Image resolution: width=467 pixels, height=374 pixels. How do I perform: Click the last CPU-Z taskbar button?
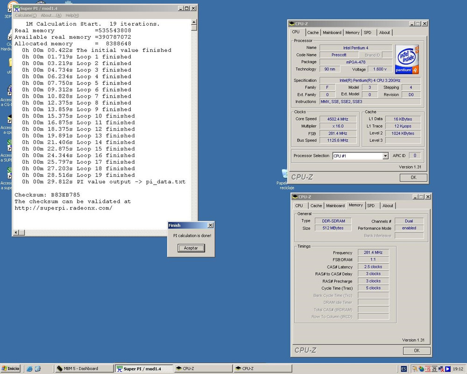pyautogui.click(x=262, y=369)
